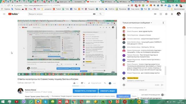This screenshot has width=186, height=104.
Task: Bookmark this page with the star icon
Action: (128, 5)
